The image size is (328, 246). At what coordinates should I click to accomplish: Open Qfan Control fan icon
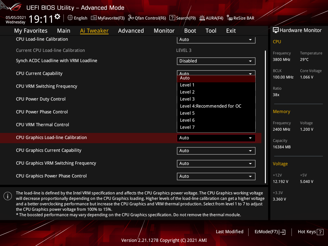tap(131, 18)
